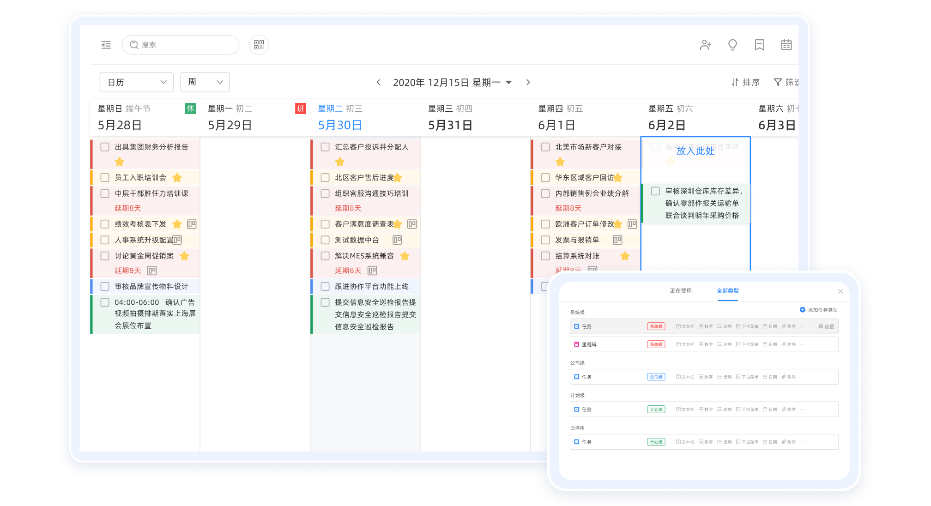Go to next week arrow

point(528,82)
